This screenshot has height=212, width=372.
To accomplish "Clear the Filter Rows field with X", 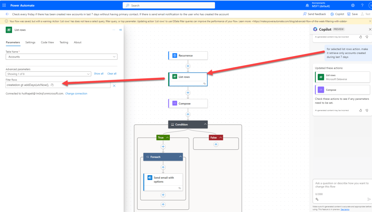I will [114, 86].
